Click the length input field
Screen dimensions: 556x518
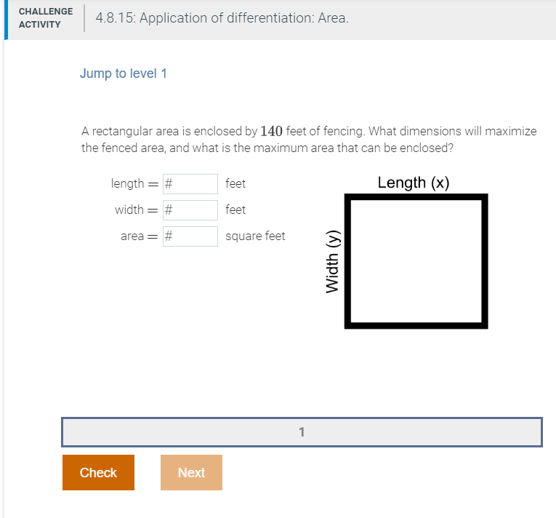(x=190, y=184)
